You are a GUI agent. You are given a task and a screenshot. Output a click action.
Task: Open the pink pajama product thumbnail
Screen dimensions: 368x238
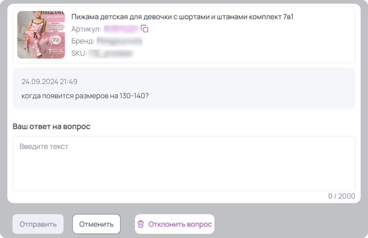tap(41, 35)
